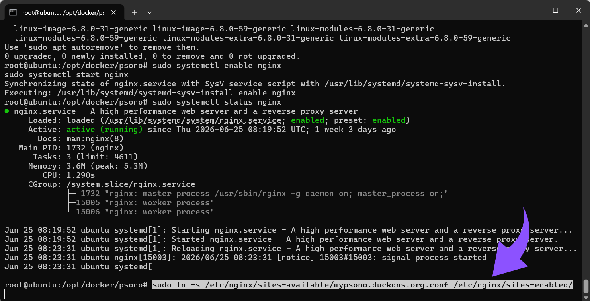Click the man:nginx(8) docs link
Screen dimensions: 590x301
(x=95, y=138)
